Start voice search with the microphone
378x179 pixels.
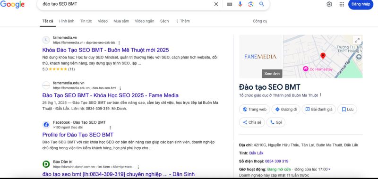(x=240, y=4)
